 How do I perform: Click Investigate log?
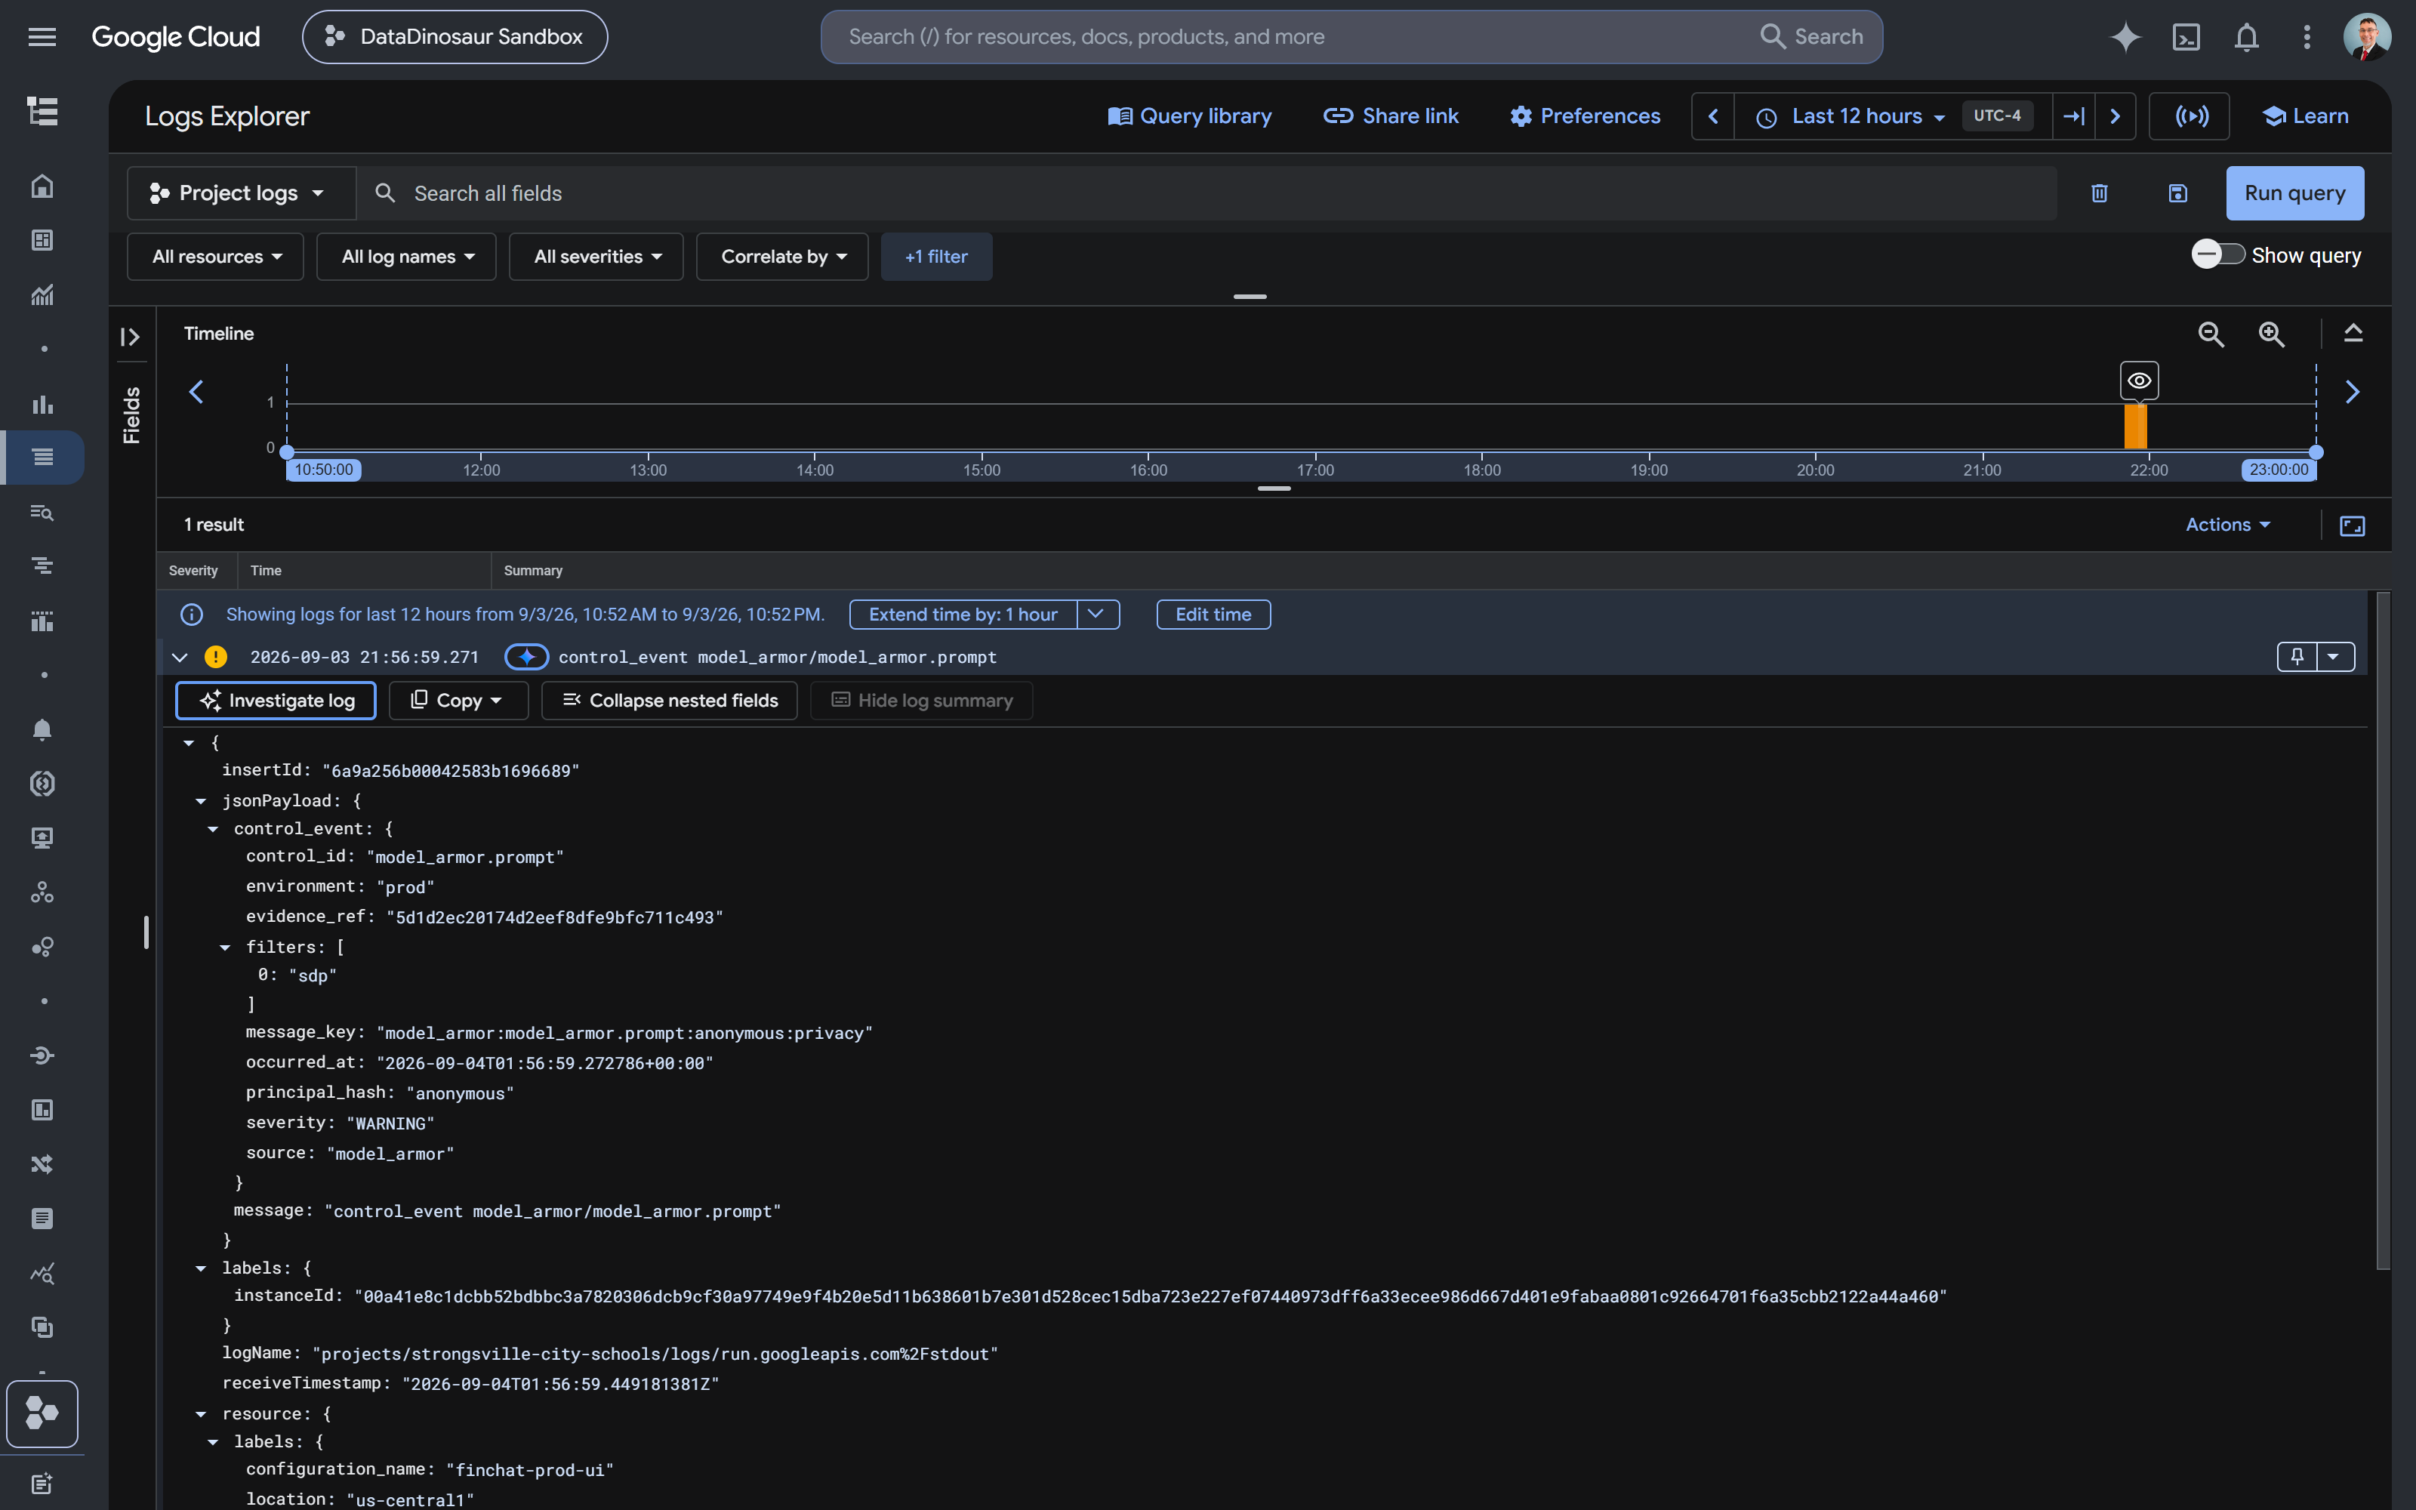(276, 700)
